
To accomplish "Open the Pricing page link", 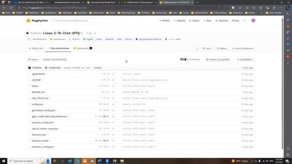I will (x=235, y=20).
